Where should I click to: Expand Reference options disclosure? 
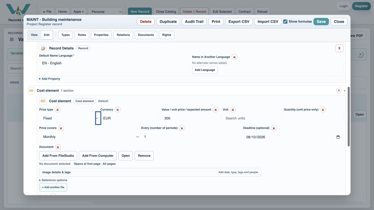(x=53, y=180)
